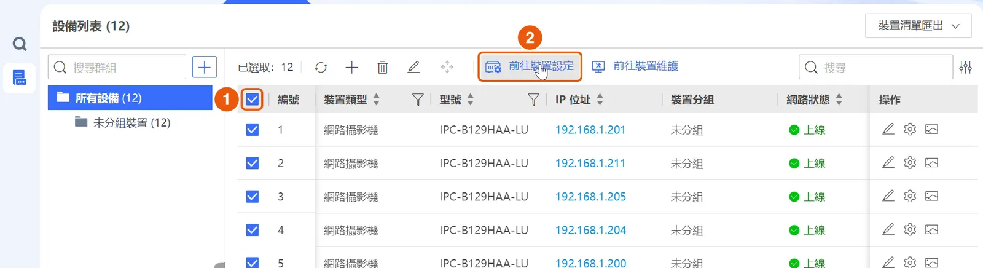Uncheck the checkbox for device 3

tap(253, 197)
